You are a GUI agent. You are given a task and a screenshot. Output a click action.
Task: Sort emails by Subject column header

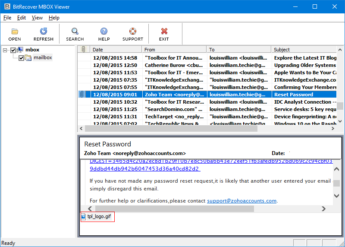pos(304,49)
